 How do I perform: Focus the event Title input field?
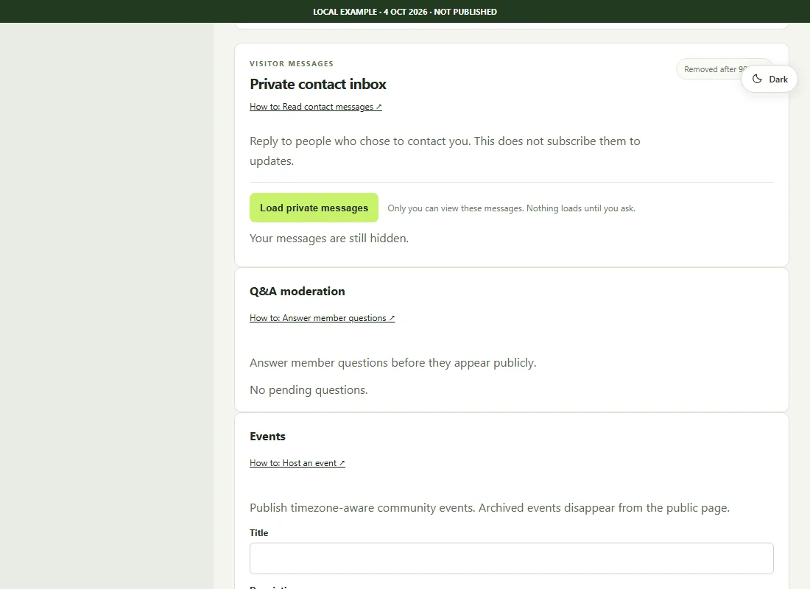click(x=512, y=558)
